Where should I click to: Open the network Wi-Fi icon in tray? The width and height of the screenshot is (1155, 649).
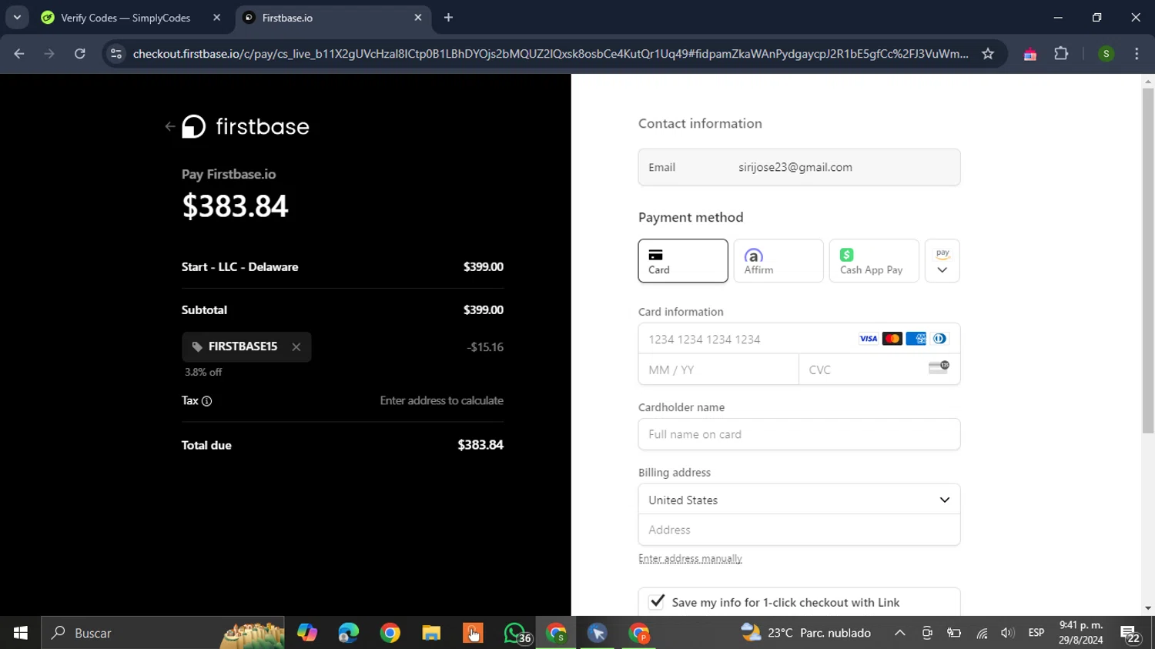pyautogui.click(x=982, y=633)
